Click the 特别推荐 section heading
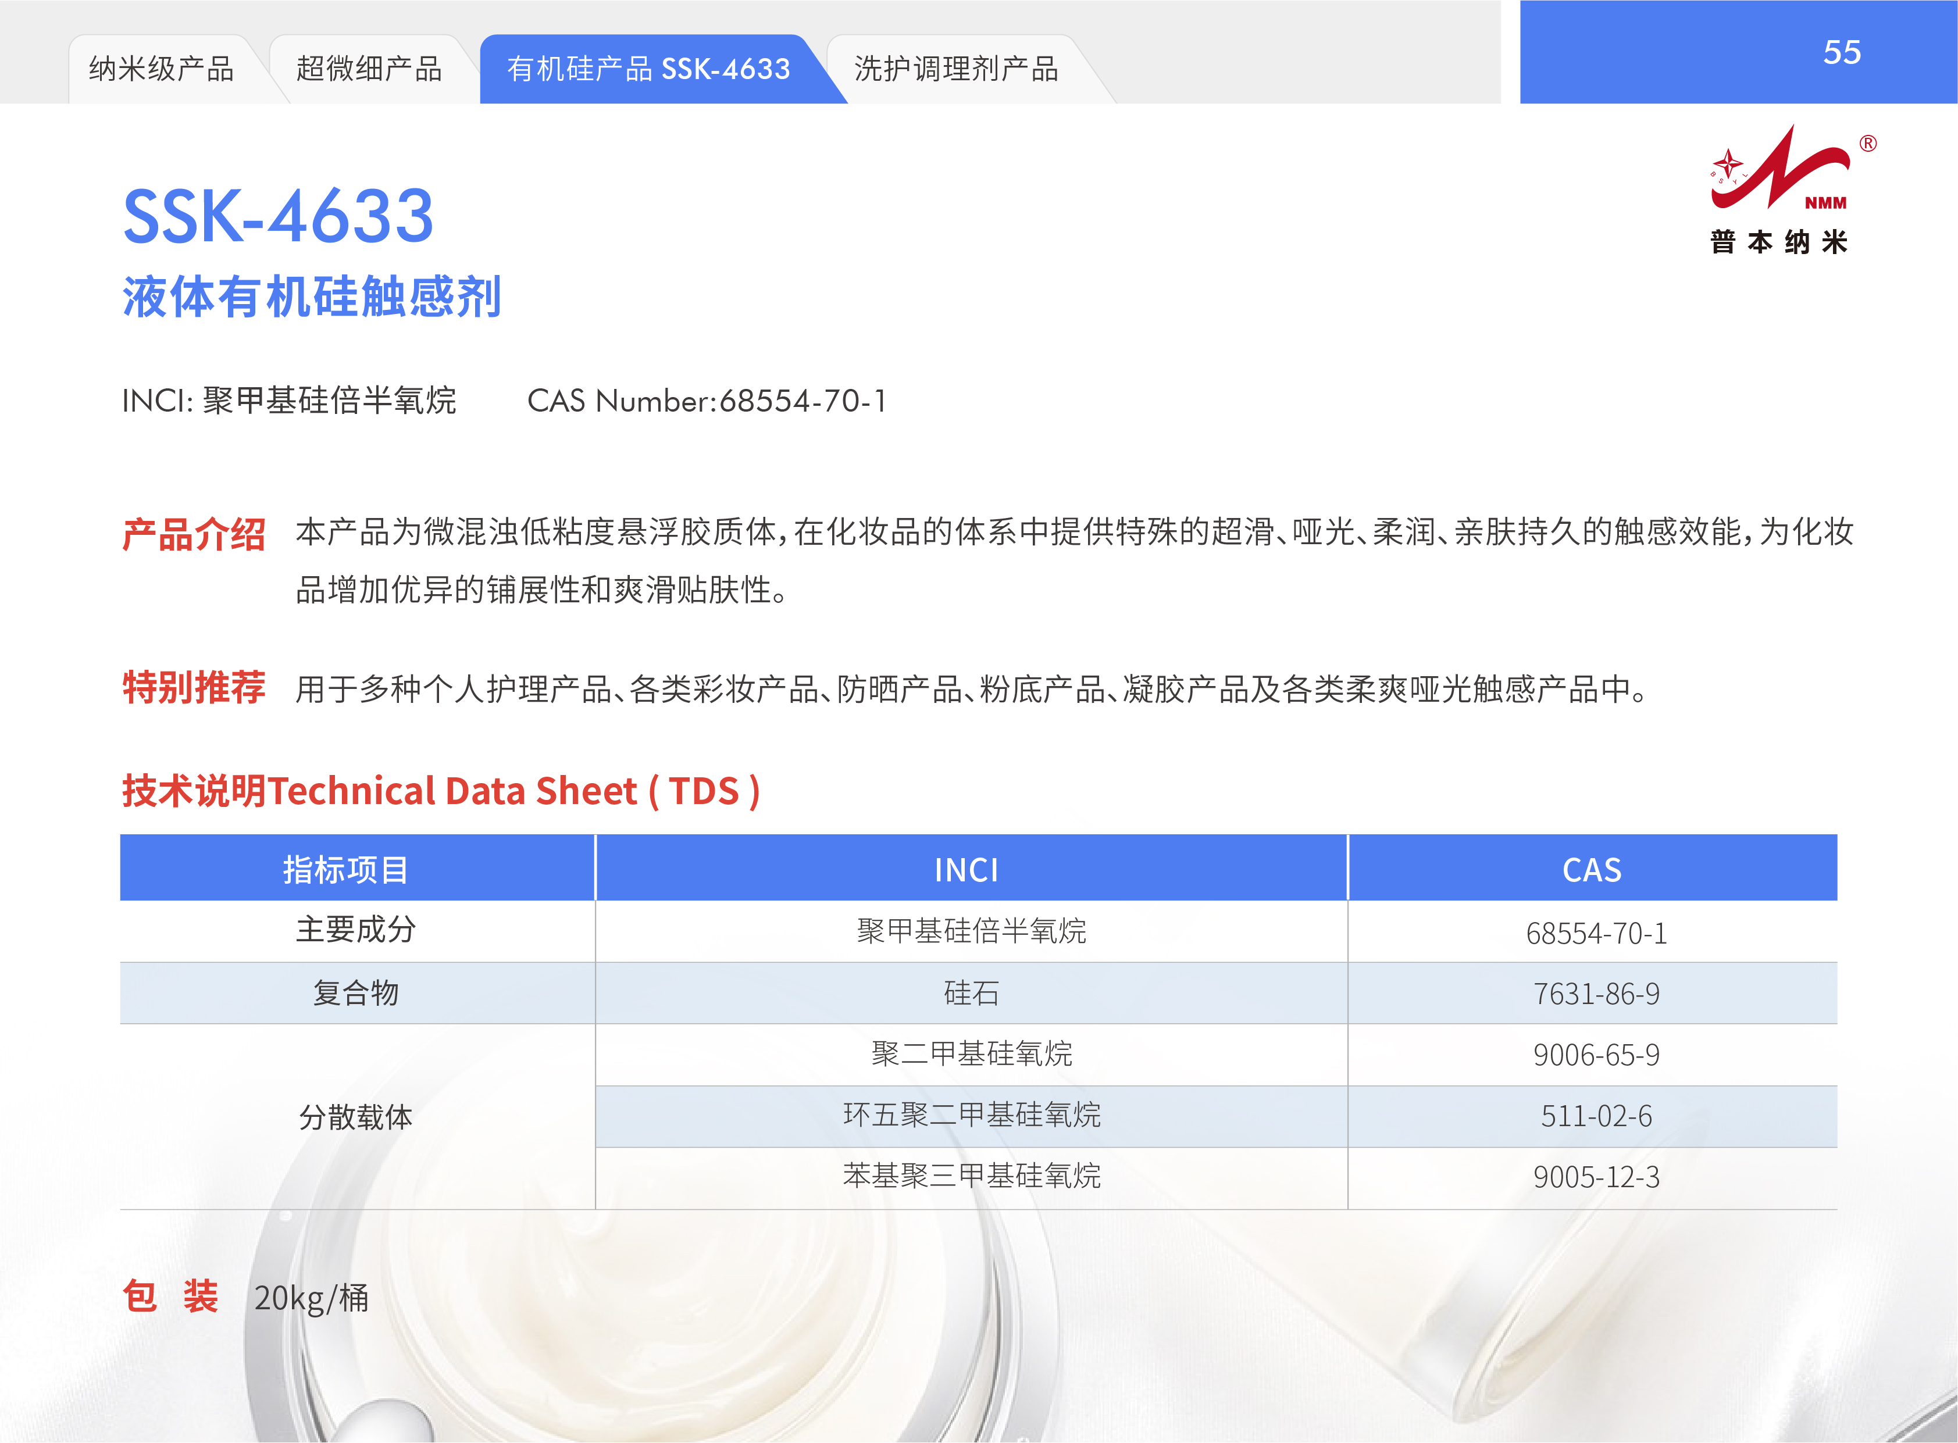1958x1443 pixels. click(x=193, y=687)
